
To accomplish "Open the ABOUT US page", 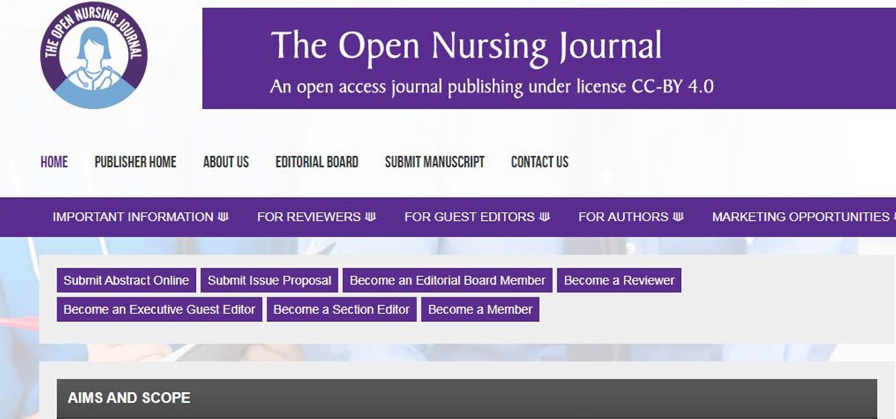I will (225, 162).
